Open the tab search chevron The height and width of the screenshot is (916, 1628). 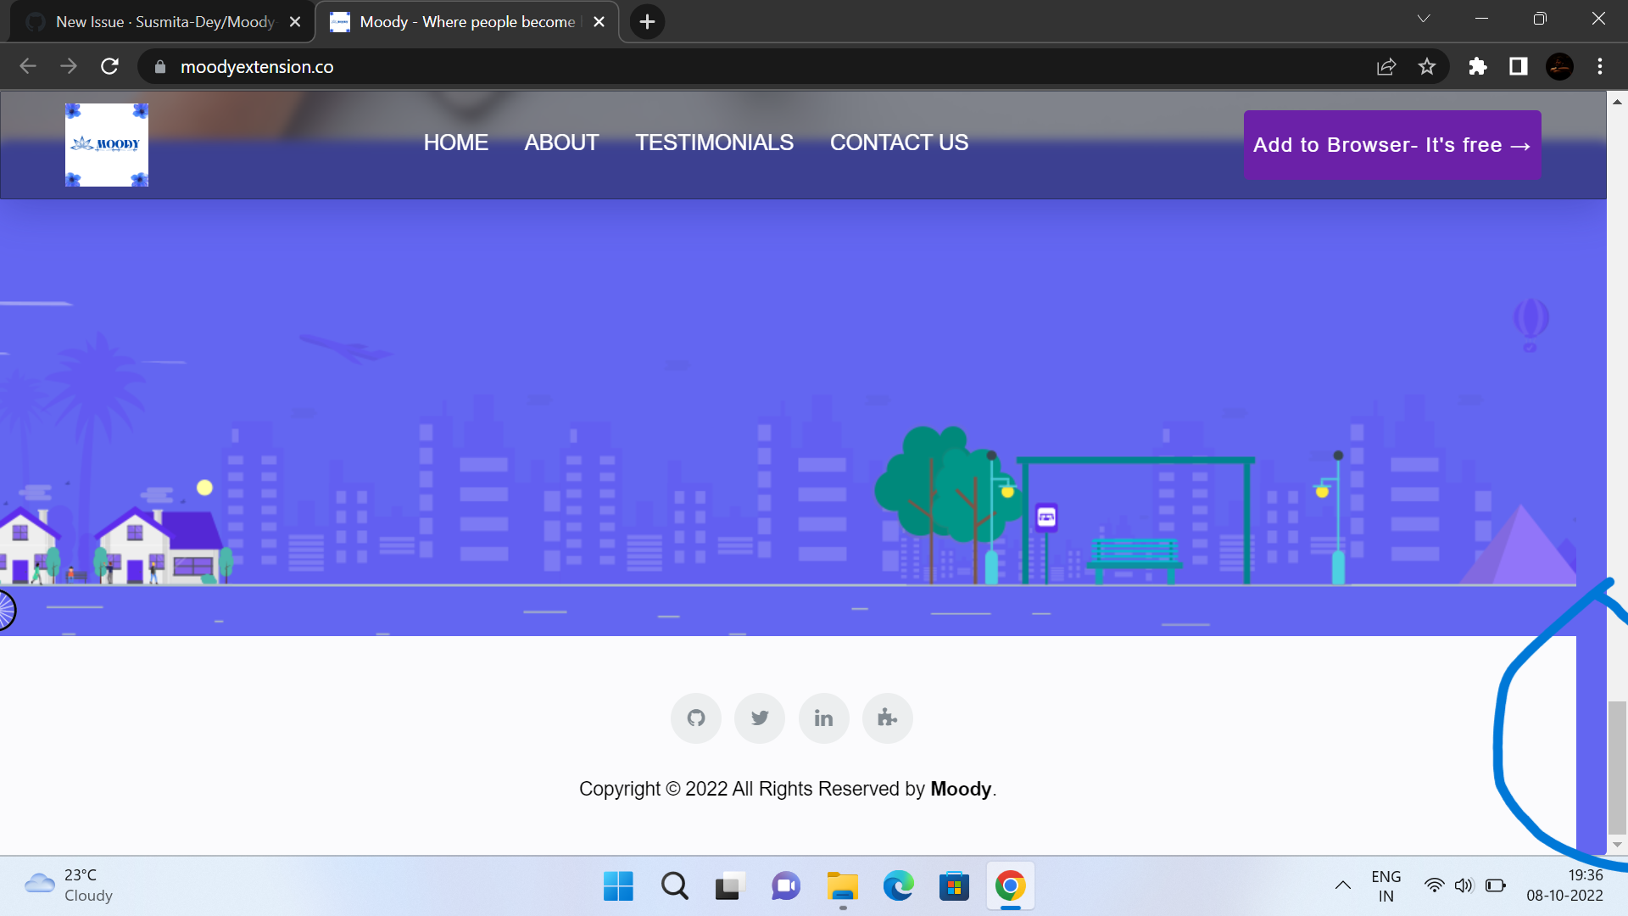coord(1424,18)
